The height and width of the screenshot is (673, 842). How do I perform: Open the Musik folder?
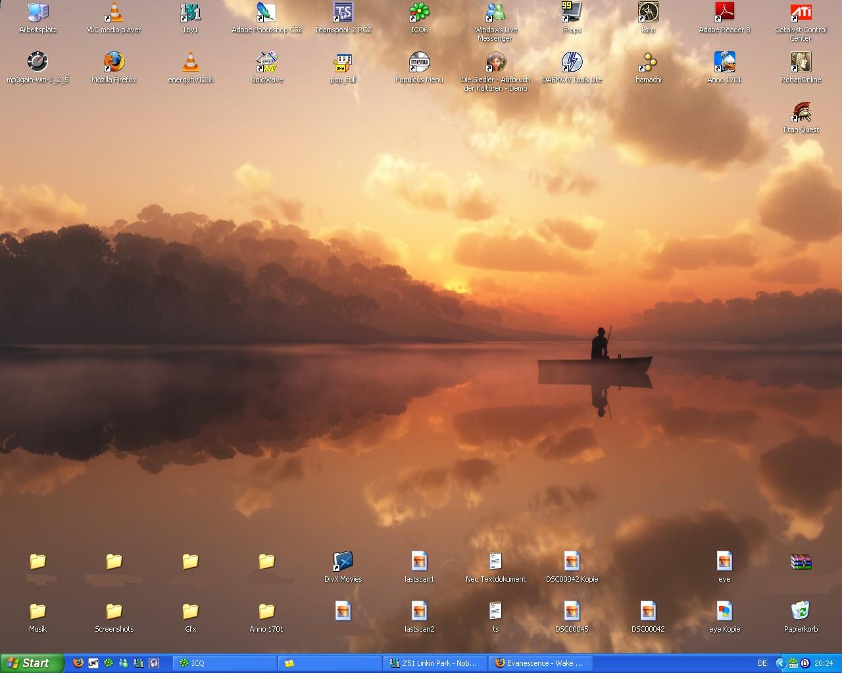click(x=37, y=612)
